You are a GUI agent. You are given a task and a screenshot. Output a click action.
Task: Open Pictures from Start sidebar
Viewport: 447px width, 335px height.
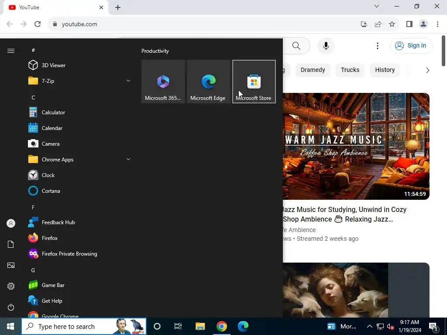point(11,265)
